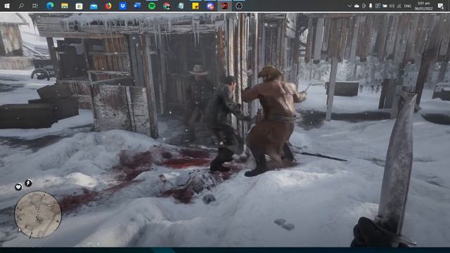Open Sticky Notes taskbar icon
Viewport: 450px width, 253px height.
(x=195, y=6)
